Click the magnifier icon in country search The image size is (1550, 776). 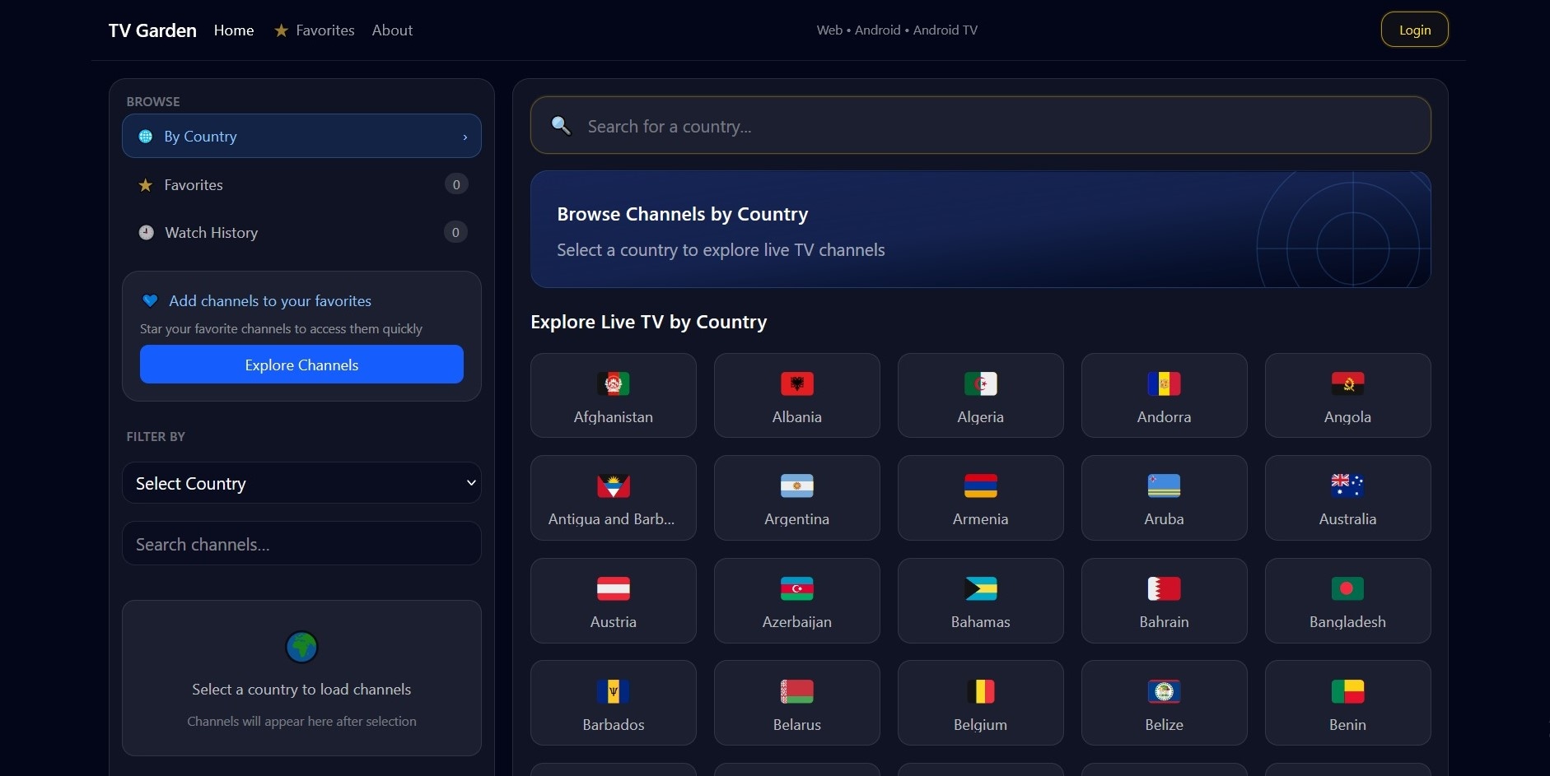pos(561,125)
